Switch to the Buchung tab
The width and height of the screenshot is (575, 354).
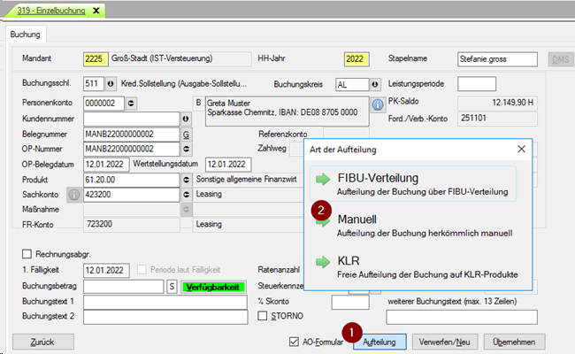point(27,35)
